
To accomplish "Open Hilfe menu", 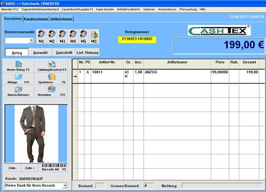I will point(203,10).
